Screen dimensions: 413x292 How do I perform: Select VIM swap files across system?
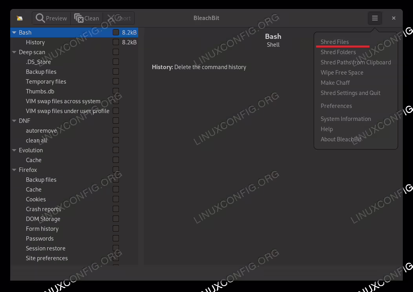pos(74,101)
